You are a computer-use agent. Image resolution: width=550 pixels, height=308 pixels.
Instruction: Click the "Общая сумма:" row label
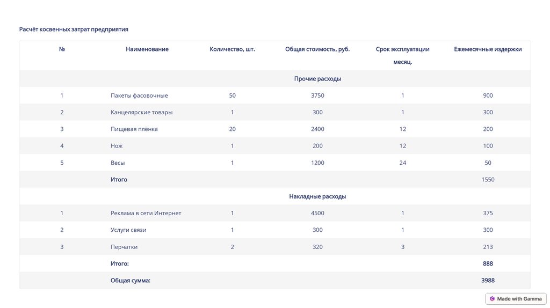(x=130, y=281)
